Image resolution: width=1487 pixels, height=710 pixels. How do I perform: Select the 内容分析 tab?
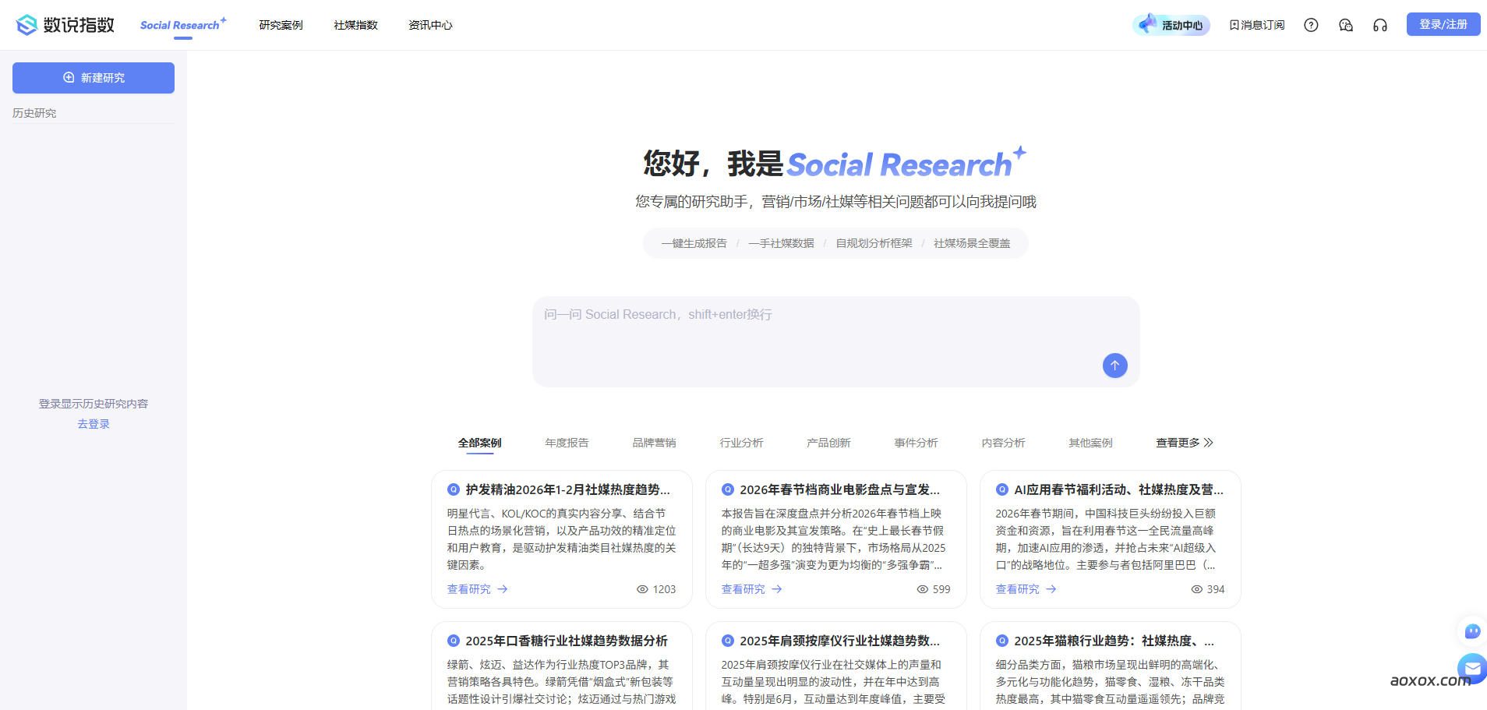[1003, 443]
